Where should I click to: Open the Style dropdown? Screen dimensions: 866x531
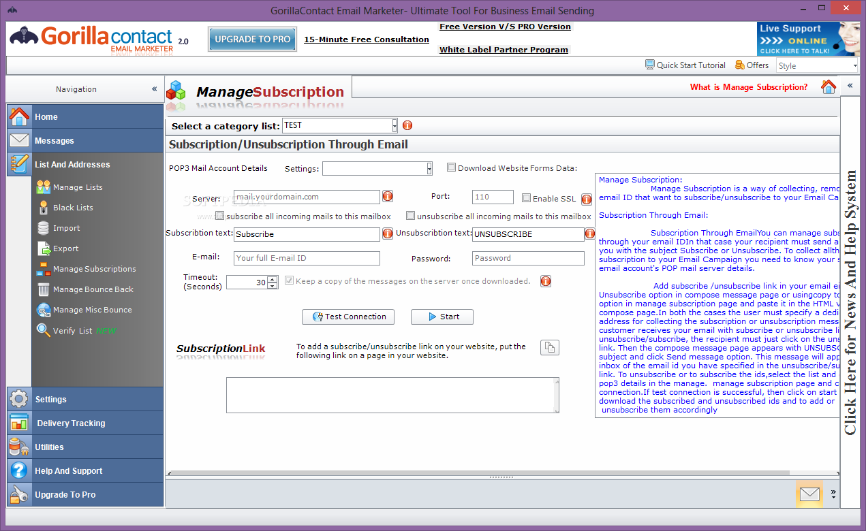click(x=854, y=66)
